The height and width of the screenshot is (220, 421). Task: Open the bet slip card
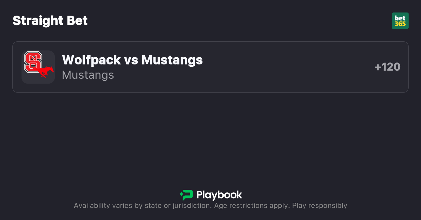pos(210,67)
